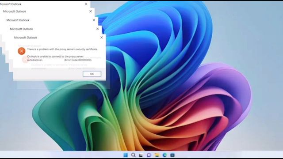
Task: Launch the Chat app from taskbar
Action: [149, 155]
